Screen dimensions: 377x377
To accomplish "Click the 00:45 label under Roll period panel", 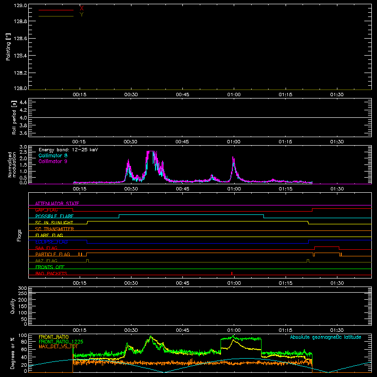I will click(182, 142).
